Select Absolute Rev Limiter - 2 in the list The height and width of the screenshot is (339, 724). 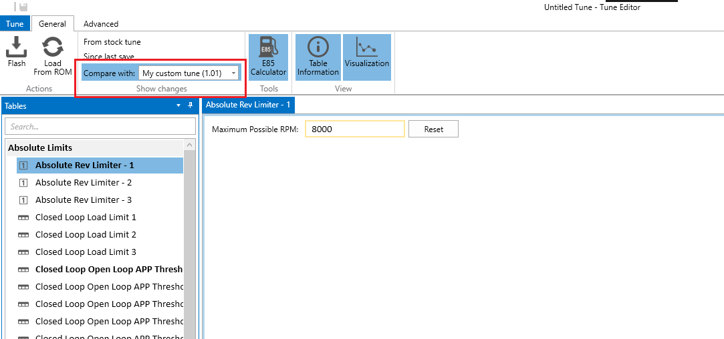coord(84,182)
